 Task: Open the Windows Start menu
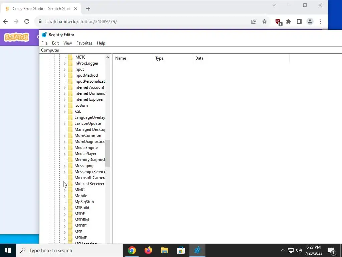tap(8, 250)
